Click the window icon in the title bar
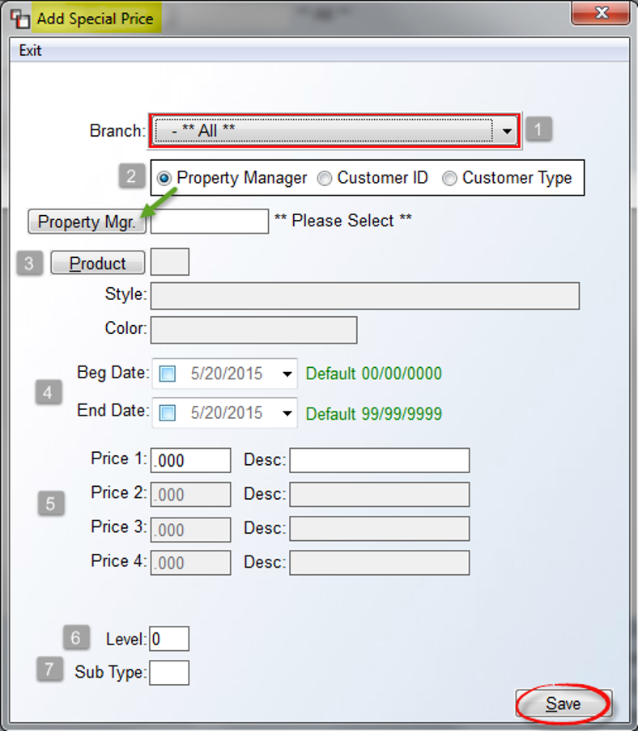The image size is (638, 731). [x=20, y=19]
